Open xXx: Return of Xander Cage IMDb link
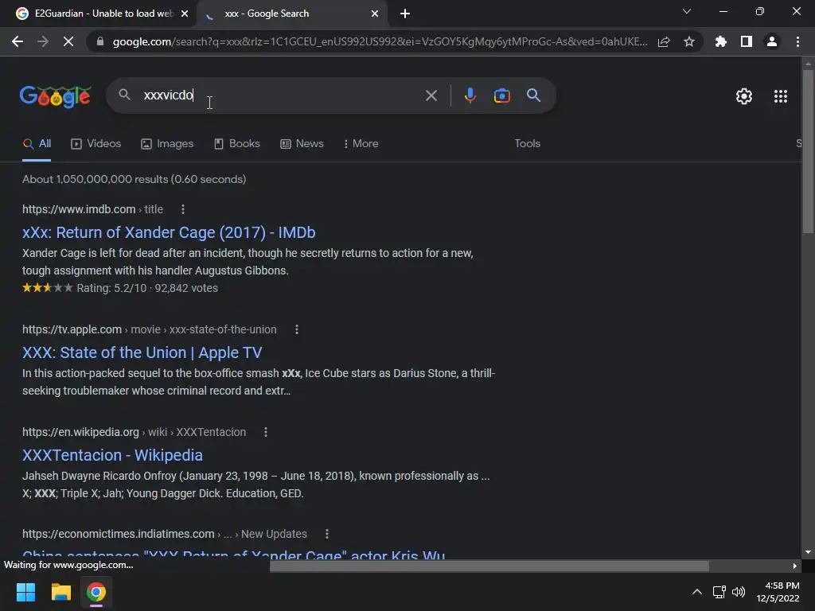815x611 pixels. (169, 232)
